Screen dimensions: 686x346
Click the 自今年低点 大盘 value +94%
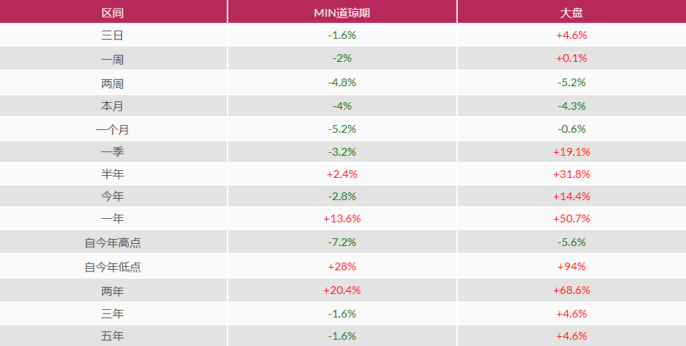[571, 266]
